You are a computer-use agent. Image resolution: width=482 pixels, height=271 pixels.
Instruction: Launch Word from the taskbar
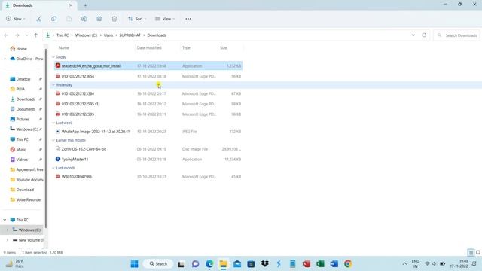click(334, 264)
